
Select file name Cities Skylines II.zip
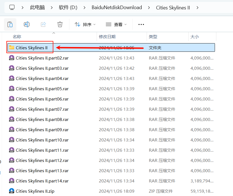(x=35, y=191)
